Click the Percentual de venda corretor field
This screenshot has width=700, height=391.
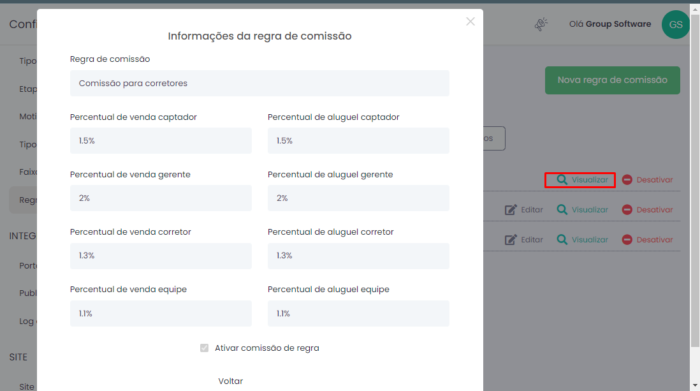pyautogui.click(x=161, y=256)
